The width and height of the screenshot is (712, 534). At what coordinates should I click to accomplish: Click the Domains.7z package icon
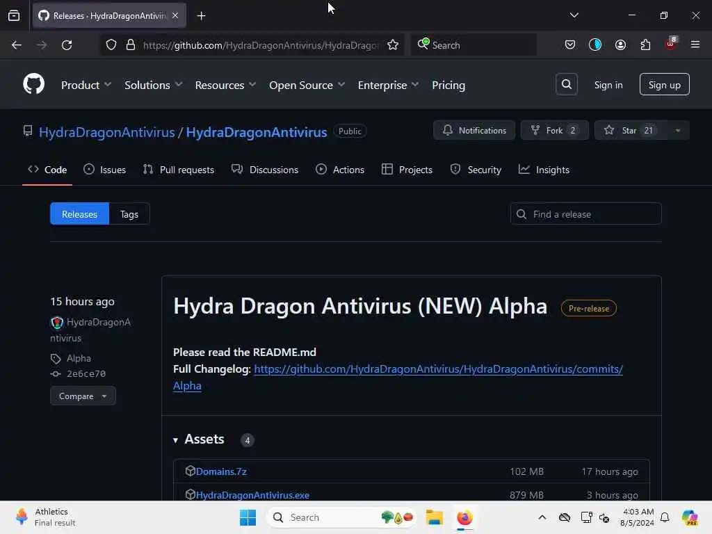(191, 471)
